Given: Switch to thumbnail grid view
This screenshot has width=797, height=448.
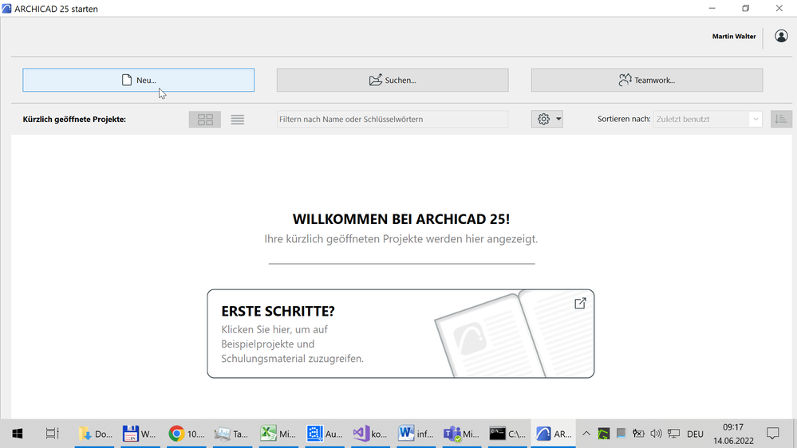Looking at the screenshot, I should click(205, 120).
